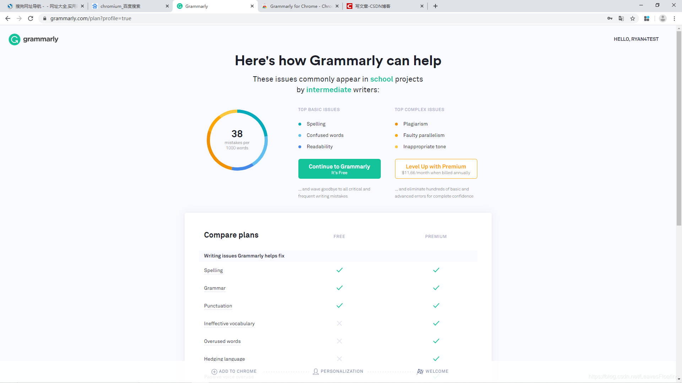The height and width of the screenshot is (383, 682).
Task: Click the Personalization step icon
Action: pyautogui.click(x=315, y=372)
